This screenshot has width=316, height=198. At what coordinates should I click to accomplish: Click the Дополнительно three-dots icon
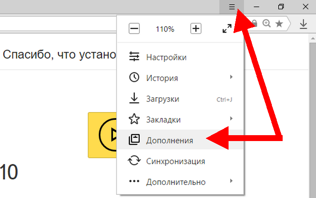(x=134, y=181)
